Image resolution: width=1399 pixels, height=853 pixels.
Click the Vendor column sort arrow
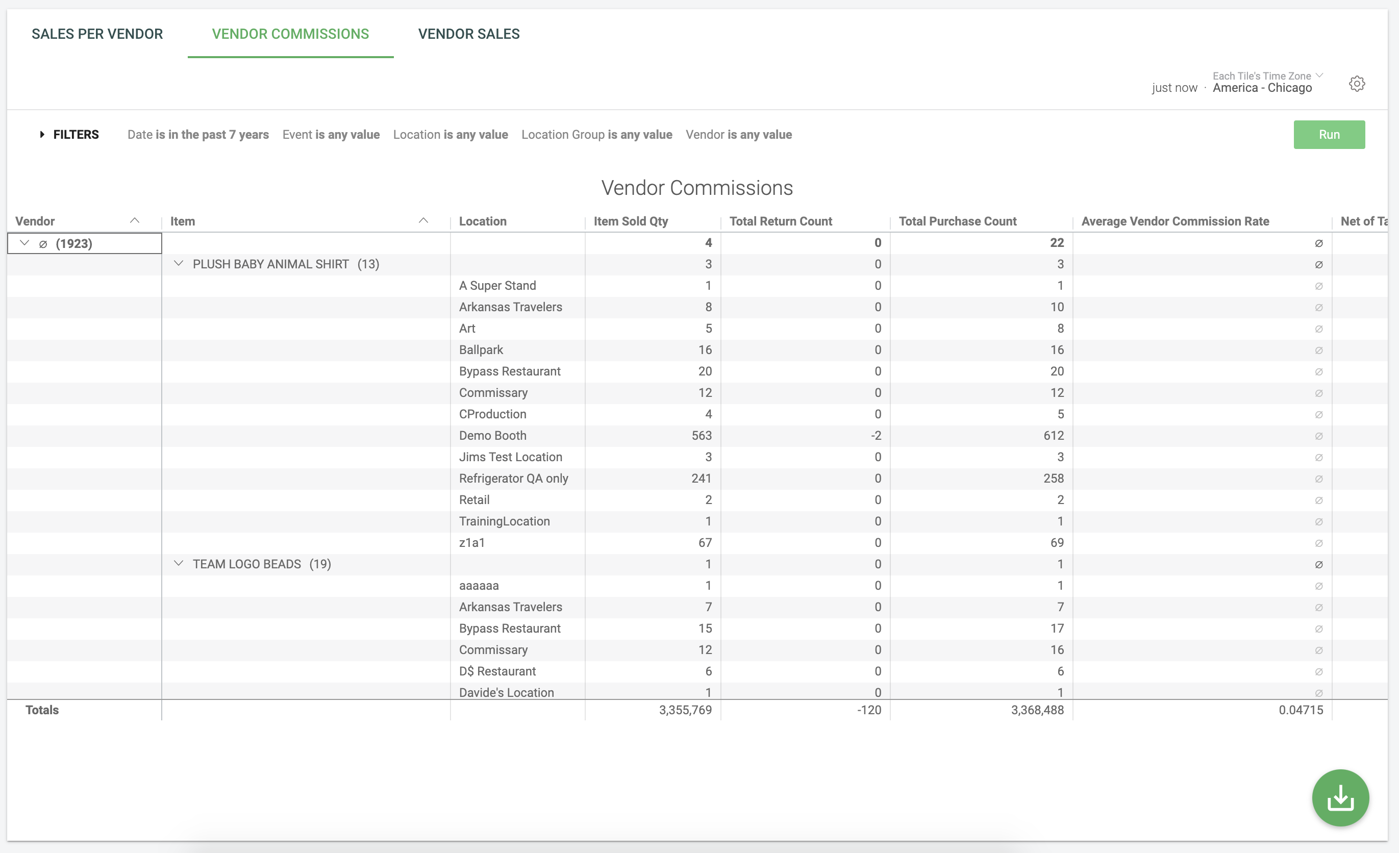[x=135, y=220]
